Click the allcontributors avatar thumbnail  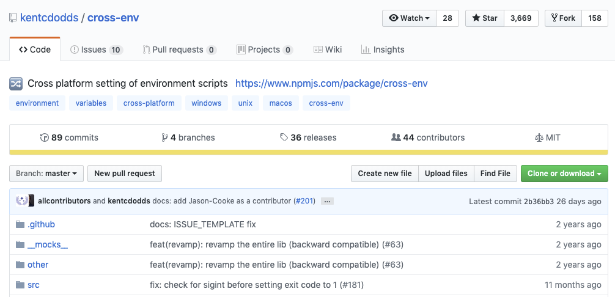click(22, 200)
